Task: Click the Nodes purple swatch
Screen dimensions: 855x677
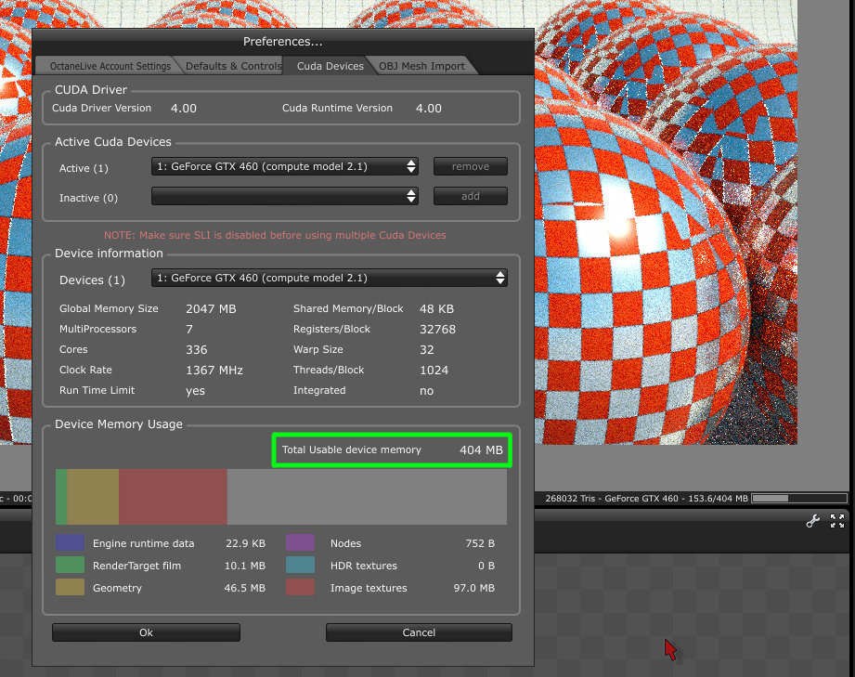Action: pos(300,542)
